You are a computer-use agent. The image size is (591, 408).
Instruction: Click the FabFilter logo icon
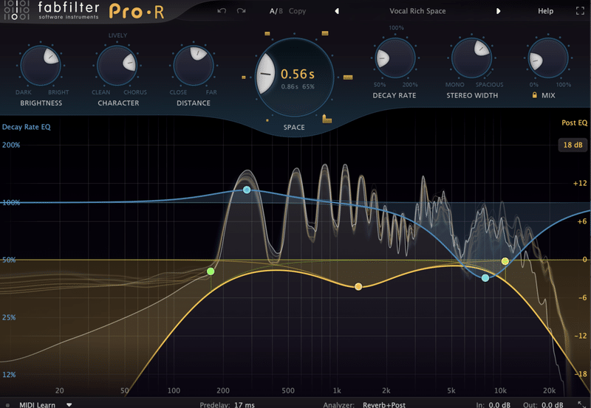pos(16,10)
